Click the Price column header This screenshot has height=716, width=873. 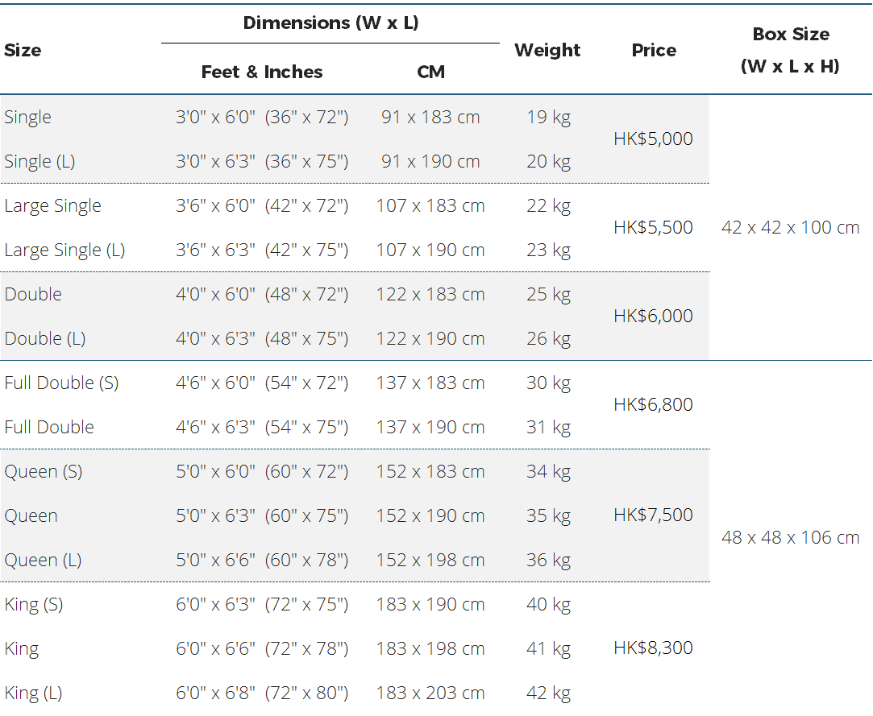[x=654, y=50]
